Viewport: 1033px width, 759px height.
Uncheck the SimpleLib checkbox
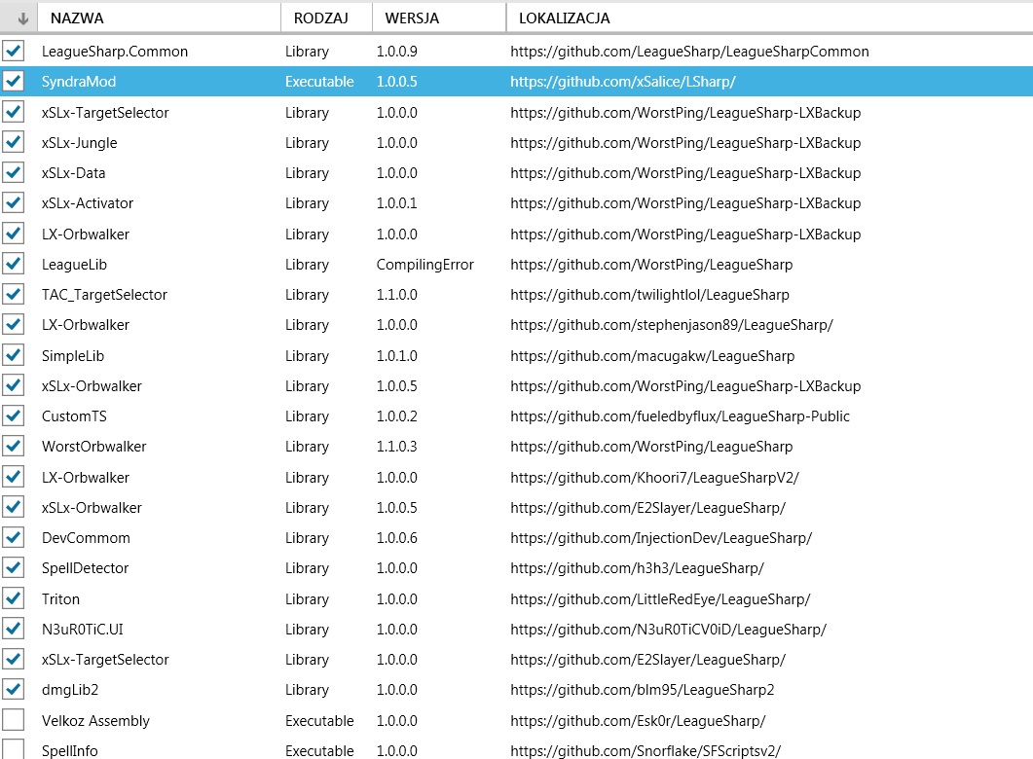[14, 355]
